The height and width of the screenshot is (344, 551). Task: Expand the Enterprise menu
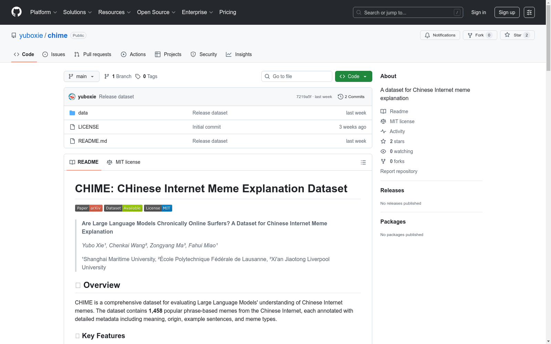click(x=197, y=12)
